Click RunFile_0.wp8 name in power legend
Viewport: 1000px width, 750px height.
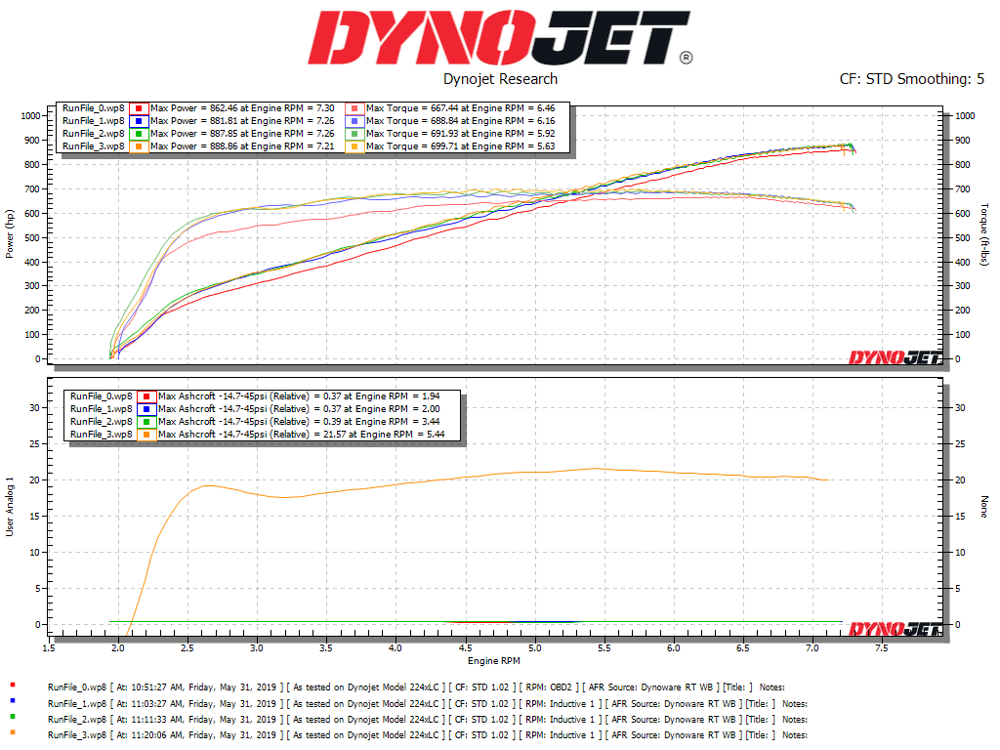(x=94, y=108)
